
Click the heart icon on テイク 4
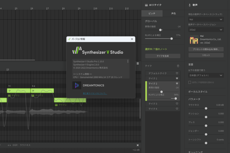tap(177, 109)
